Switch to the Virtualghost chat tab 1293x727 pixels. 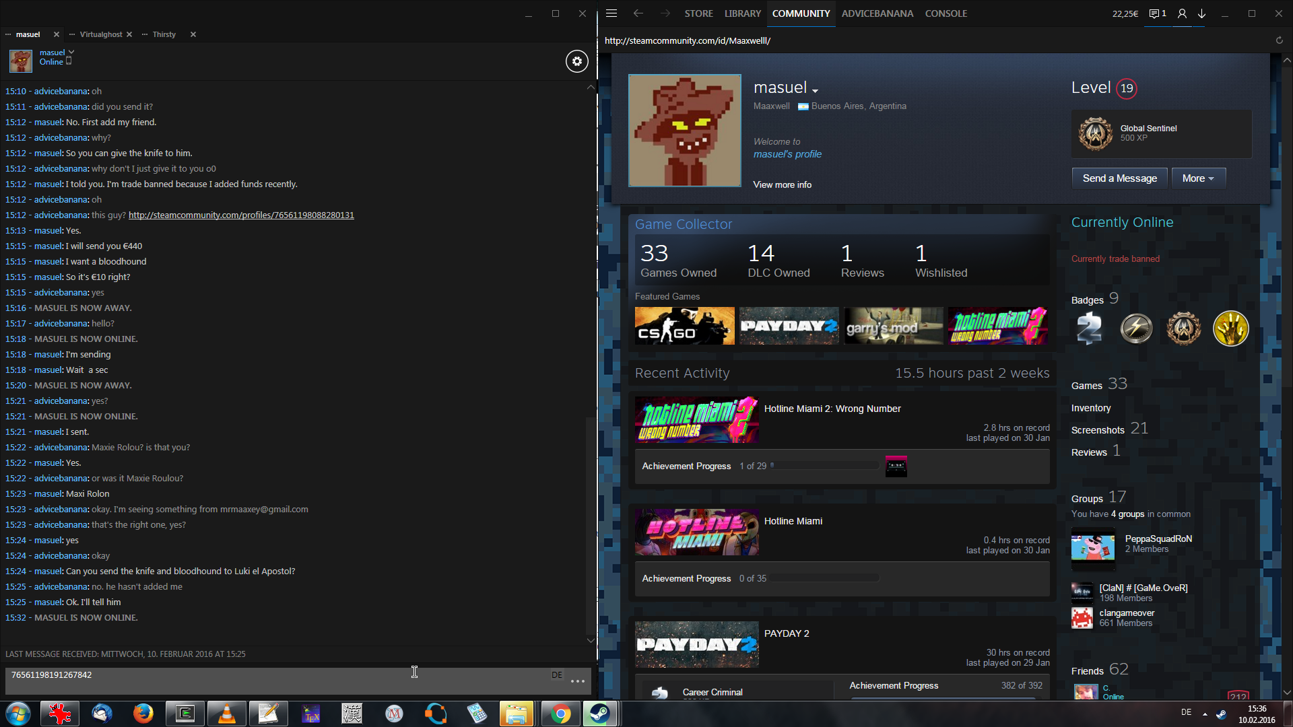(x=101, y=34)
